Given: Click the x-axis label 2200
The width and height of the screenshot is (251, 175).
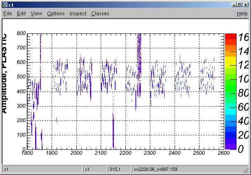Looking at the screenshot, I should coord(125,153).
